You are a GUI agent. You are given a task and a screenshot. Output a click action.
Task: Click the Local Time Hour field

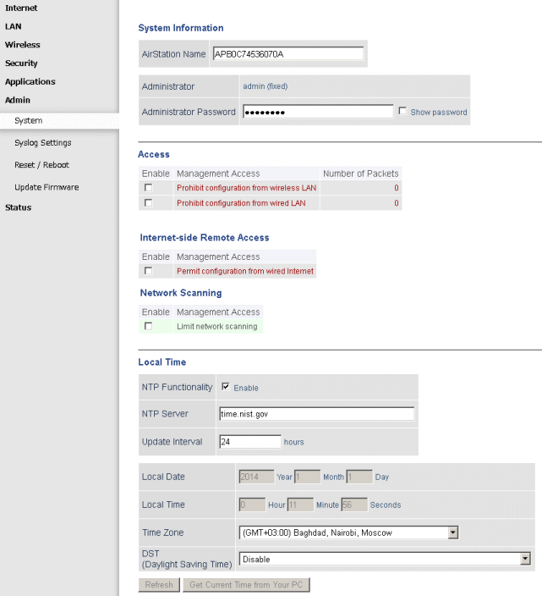(x=253, y=505)
